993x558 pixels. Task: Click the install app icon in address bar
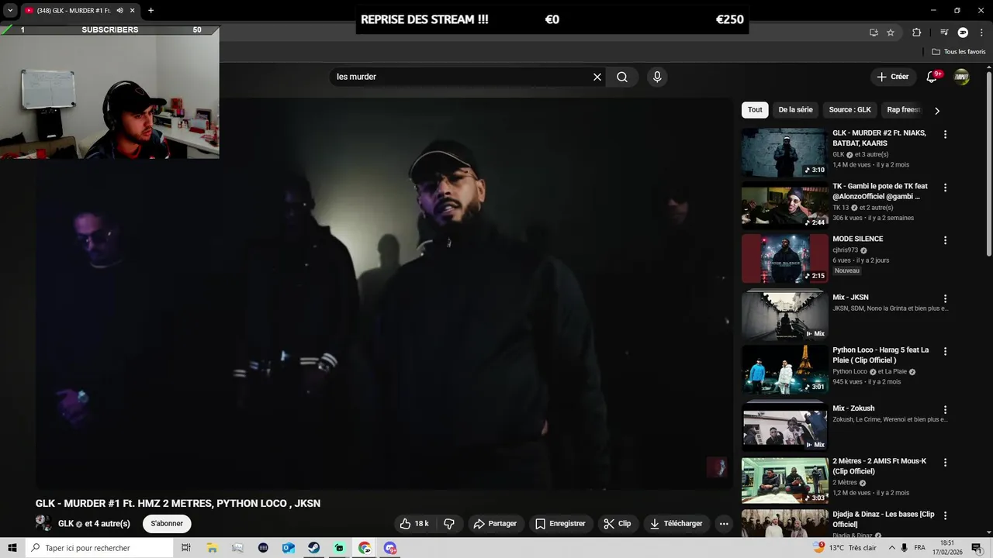[874, 33]
